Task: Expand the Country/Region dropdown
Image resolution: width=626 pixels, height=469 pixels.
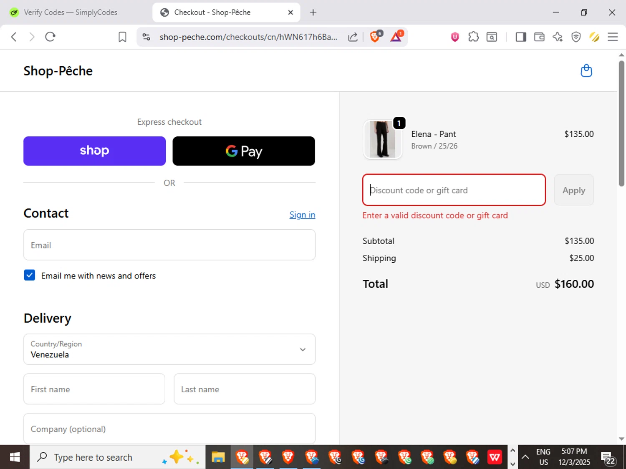Action: (x=169, y=349)
